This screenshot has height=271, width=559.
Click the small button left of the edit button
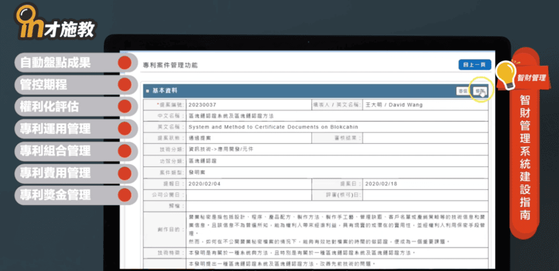tap(462, 91)
